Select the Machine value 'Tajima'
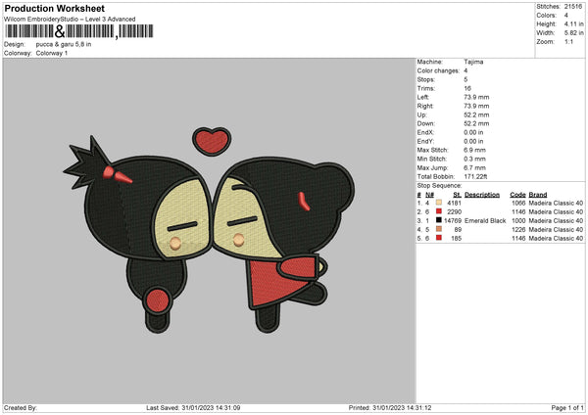Screen dimensions: 588x415 click(x=473, y=62)
